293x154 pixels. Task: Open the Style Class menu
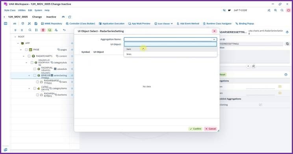tap(10, 10)
